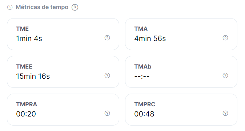Click the clock icon before Métricas de tempo

click(x=10, y=7)
